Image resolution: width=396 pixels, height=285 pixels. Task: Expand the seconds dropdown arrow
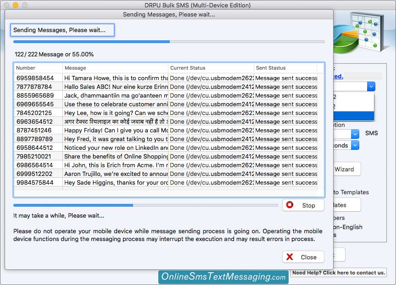[355, 145]
